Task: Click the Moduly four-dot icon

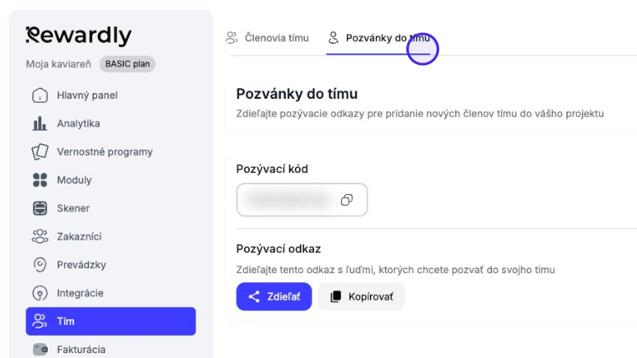Action: tap(40, 179)
